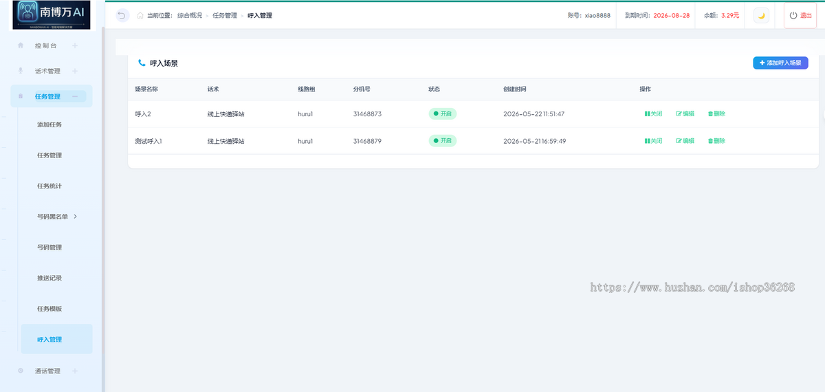Click expiry date 2026-08-28

point(672,15)
